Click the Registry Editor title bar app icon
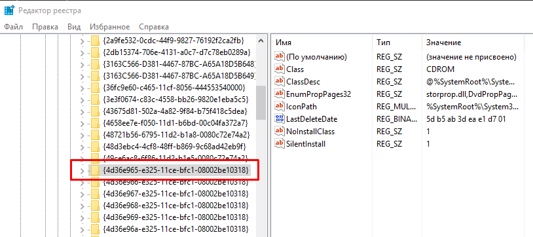Viewport: 533px width, 237px height. [9, 10]
